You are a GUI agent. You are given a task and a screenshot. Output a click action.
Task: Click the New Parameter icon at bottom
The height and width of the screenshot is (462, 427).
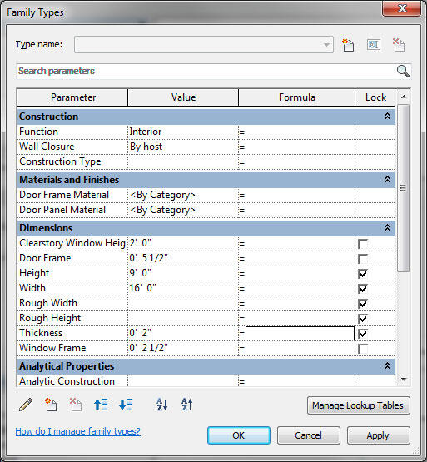coord(51,405)
